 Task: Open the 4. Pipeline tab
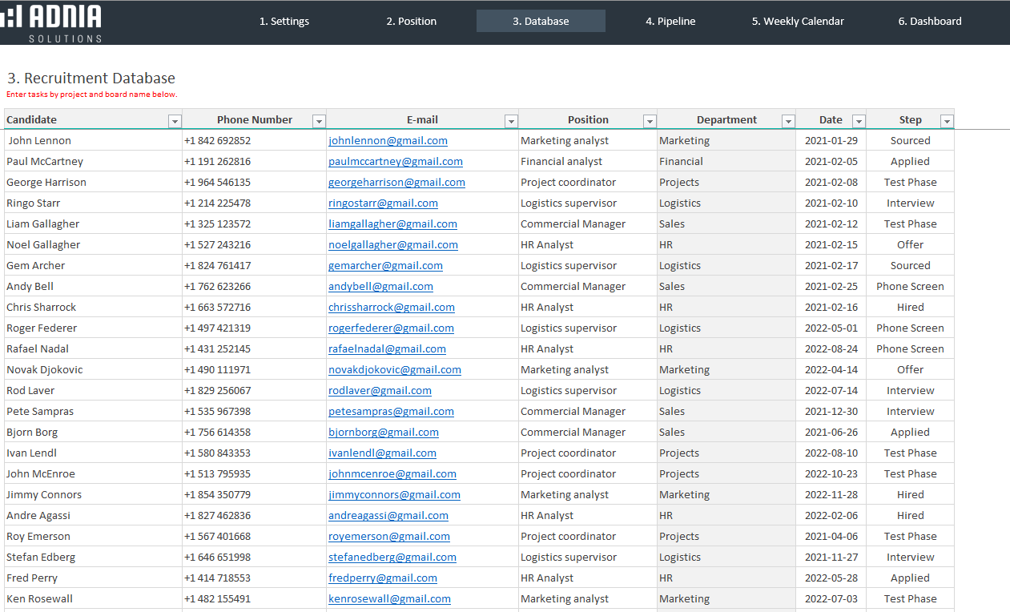click(670, 22)
